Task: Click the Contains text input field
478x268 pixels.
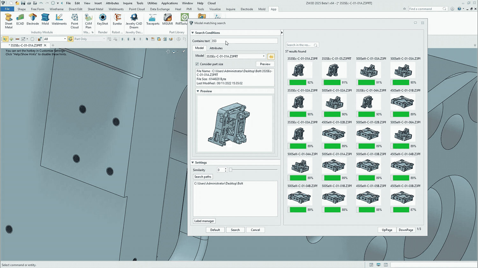Action: [x=244, y=41]
